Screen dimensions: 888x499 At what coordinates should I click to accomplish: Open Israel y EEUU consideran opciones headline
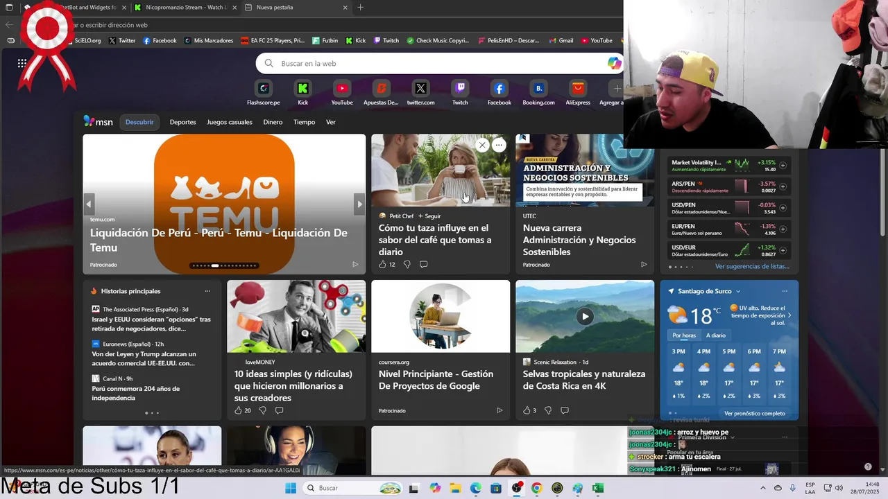tap(151, 324)
